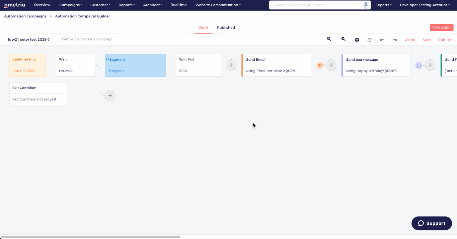Viewport: 457px width, 239px height.
Task: Open the Exit Condition node
Action: coord(38,94)
